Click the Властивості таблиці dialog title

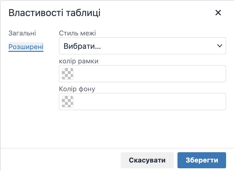pyautogui.click(x=54, y=13)
